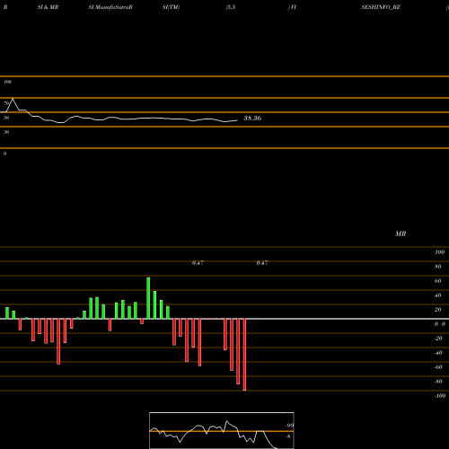This screenshot has width=449, height=449.
Task: Click the longest red bar reaching -100
Action: tap(244, 355)
